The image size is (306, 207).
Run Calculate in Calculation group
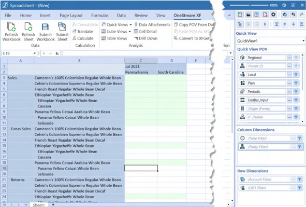83,38
